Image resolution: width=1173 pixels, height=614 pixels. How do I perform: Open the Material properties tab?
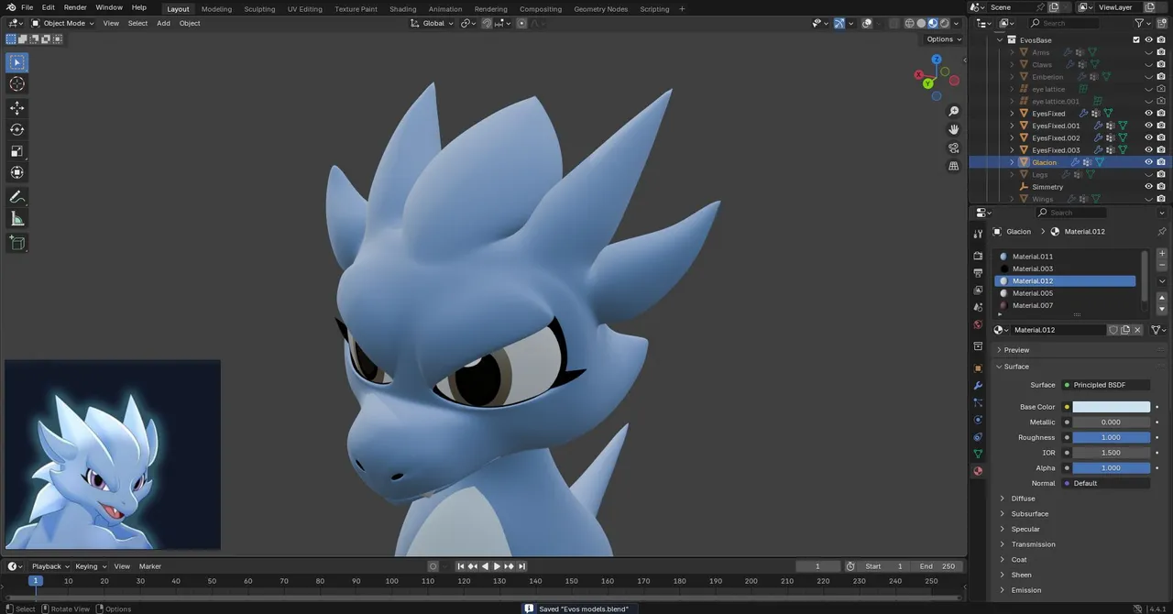(x=978, y=471)
